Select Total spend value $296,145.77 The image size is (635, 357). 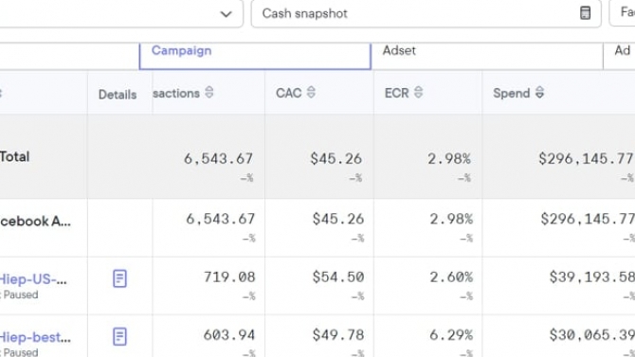click(586, 159)
